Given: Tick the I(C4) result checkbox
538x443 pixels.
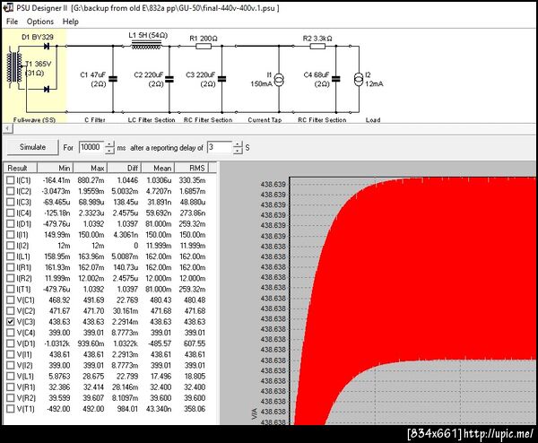Looking at the screenshot, I should pyautogui.click(x=11, y=213).
